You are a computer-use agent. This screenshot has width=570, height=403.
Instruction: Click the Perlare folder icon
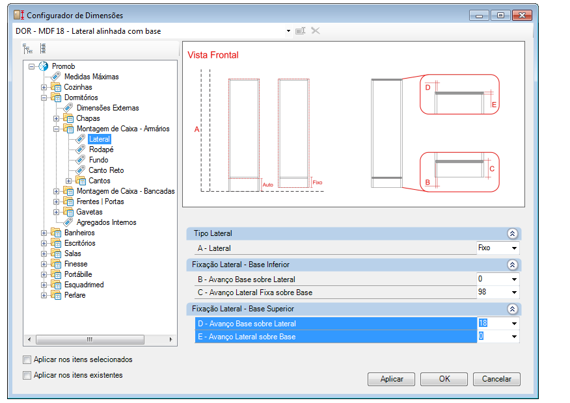pyautogui.click(x=56, y=295)
